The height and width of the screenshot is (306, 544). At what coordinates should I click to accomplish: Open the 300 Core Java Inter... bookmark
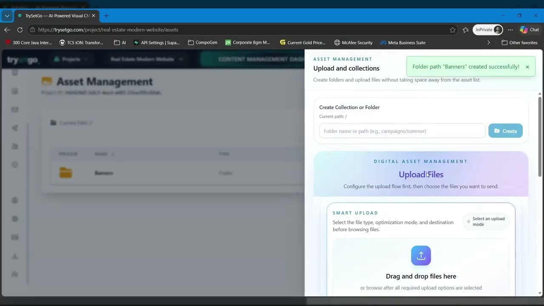pos(28,42)
